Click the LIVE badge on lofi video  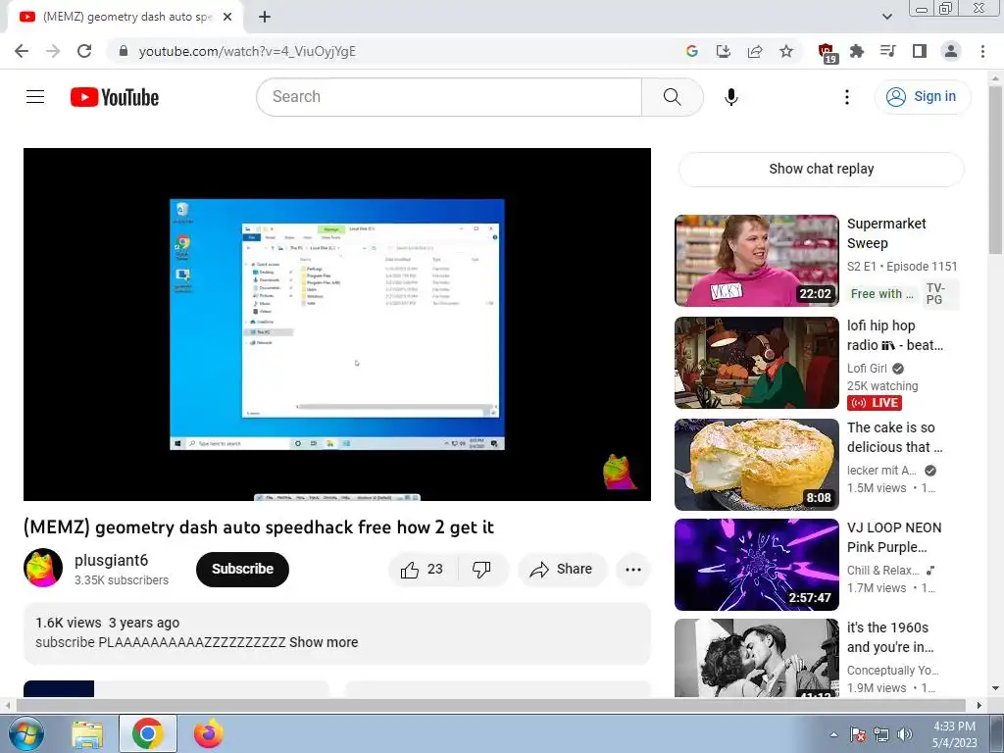coord(875,403)
